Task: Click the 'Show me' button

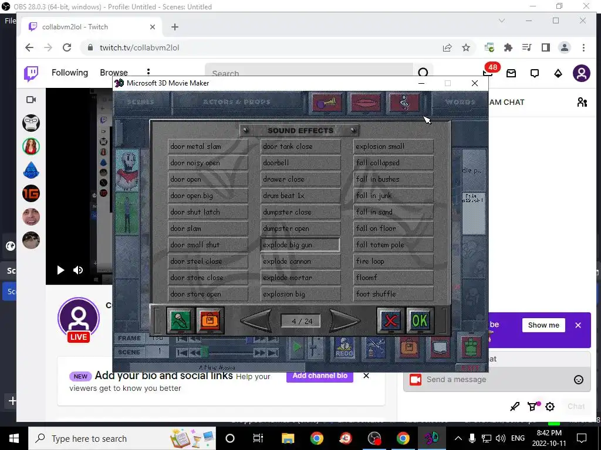Action: [543, 325]
